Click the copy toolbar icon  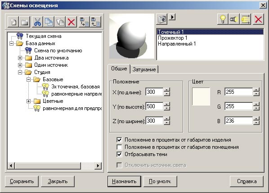49,22
